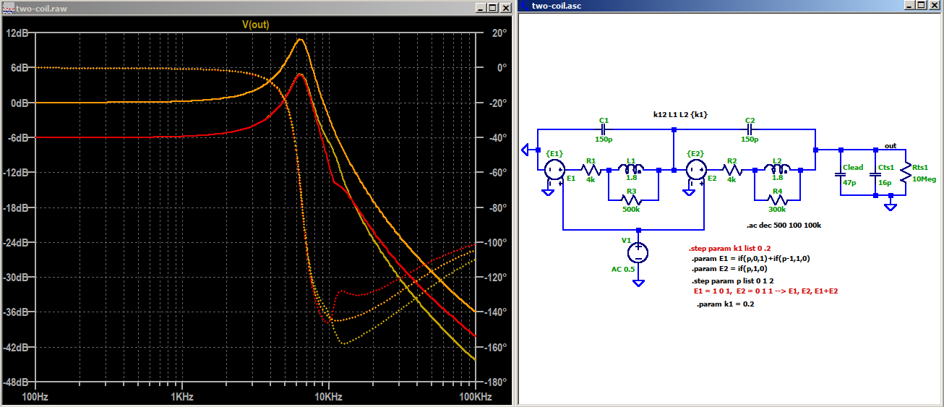Screen dimensions: 944x407
Task: Click the {E2} gain value label
Action: point(695,154)
